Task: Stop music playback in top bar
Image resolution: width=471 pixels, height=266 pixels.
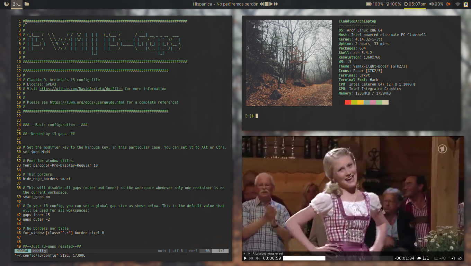Action: pyautogui.click(x=266, y=4)
